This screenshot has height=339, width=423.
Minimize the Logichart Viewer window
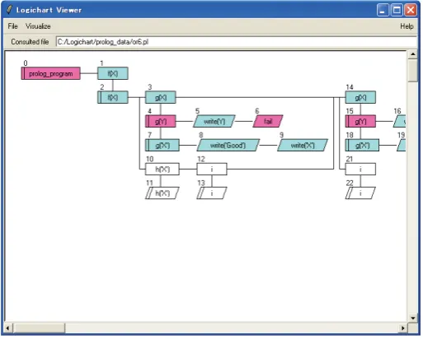(x=383, y=10)
